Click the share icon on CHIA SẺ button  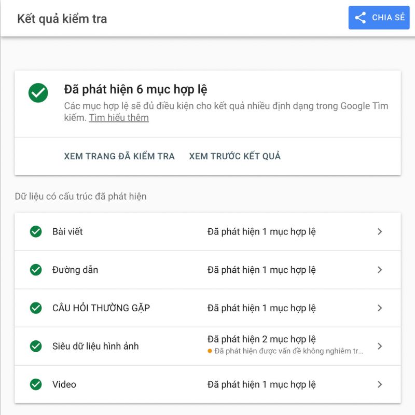click(x=361, y=18)
